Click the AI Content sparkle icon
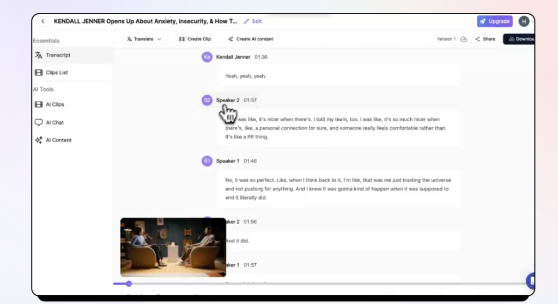Image resolution: width=558 pixels, height=304 pixels. click(x=39, y=140)
